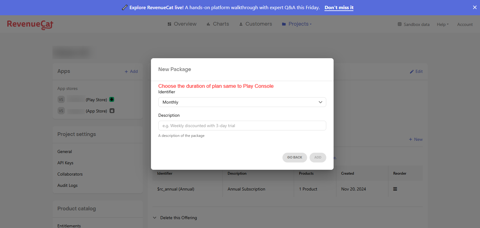Select the Play Store app entry
This screenshot has width=480, height=228.
click(x=86, y=99)
